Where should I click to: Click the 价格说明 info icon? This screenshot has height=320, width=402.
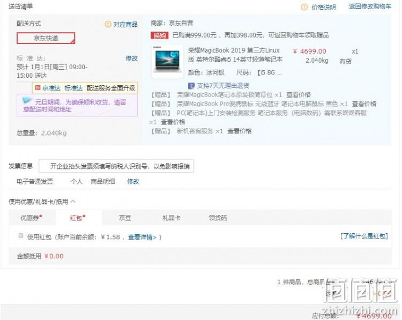point(304,7)
